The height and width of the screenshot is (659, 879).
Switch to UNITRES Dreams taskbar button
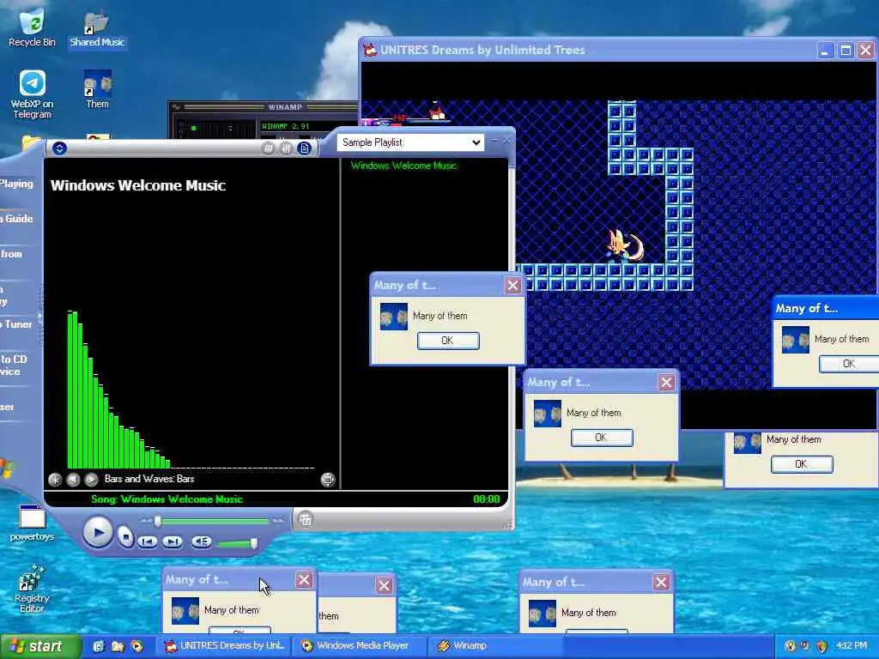(224, 646)
